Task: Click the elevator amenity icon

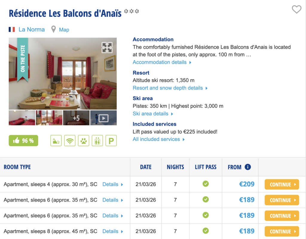Action: coord(97,141)
